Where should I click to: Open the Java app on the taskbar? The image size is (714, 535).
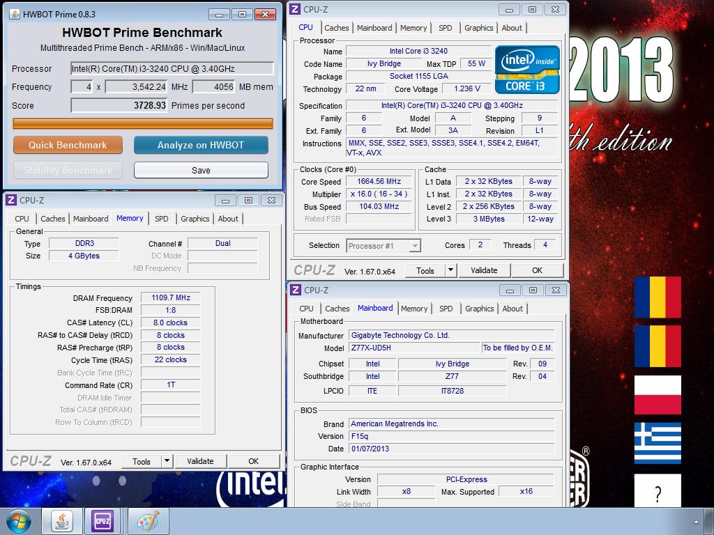tap(62, 521)
